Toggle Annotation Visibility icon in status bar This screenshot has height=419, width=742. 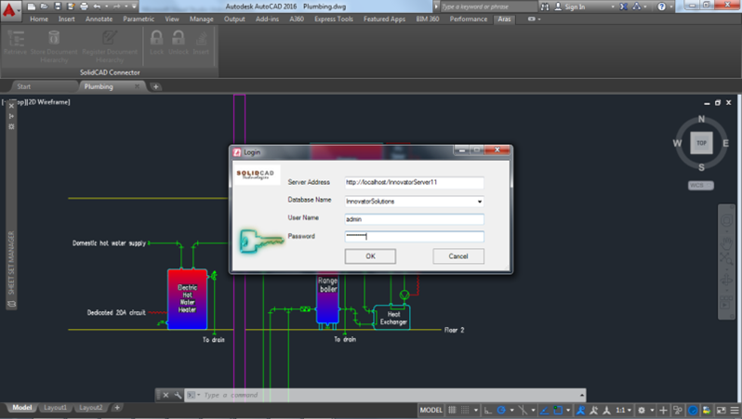point(580,410)
